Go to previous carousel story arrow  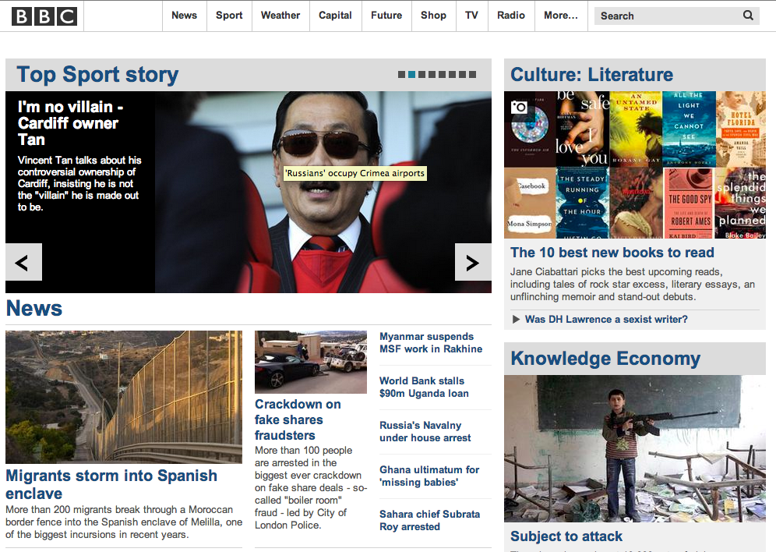23,262
